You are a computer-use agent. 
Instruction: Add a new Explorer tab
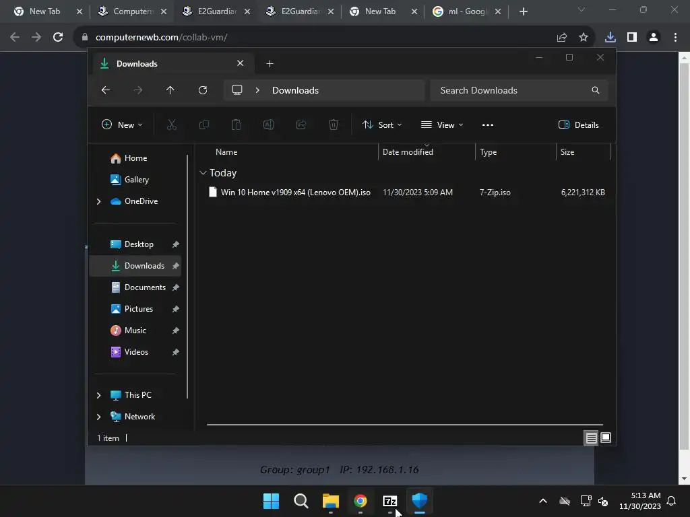click(x=270, y=64)
